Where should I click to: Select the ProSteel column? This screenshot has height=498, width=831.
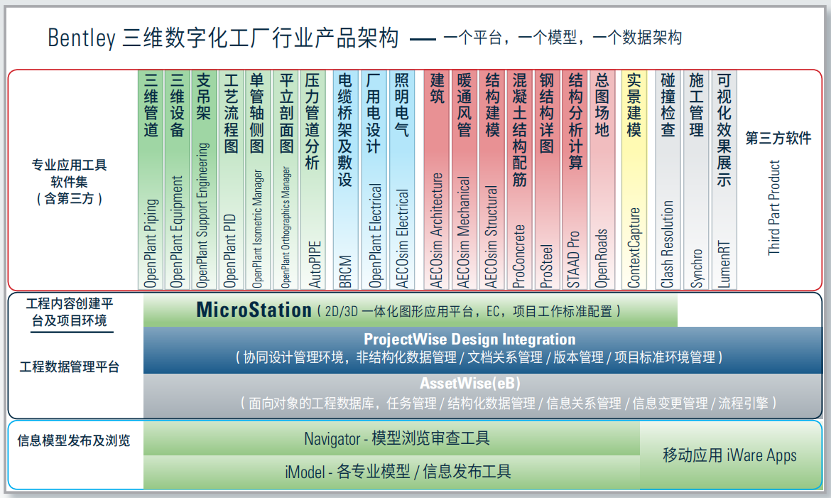pos(547,180)
